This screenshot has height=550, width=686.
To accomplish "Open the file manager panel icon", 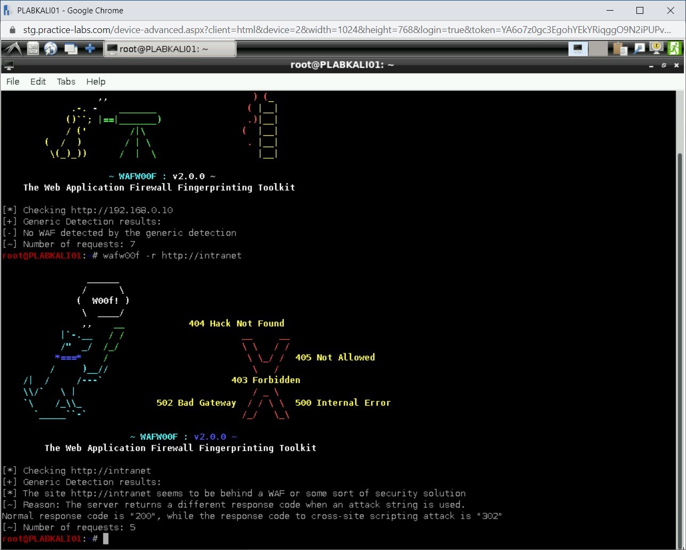I will click(33, 49).
